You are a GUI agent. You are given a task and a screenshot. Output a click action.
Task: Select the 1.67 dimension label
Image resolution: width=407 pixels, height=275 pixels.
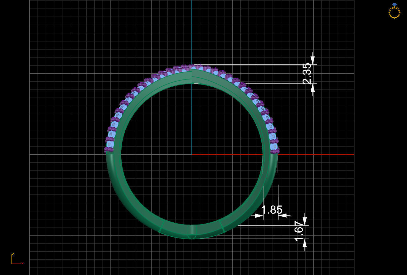(x=299, y=231)
